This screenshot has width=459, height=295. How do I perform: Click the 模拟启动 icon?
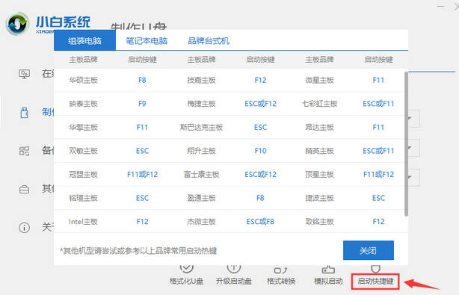(x=328, y=270)
